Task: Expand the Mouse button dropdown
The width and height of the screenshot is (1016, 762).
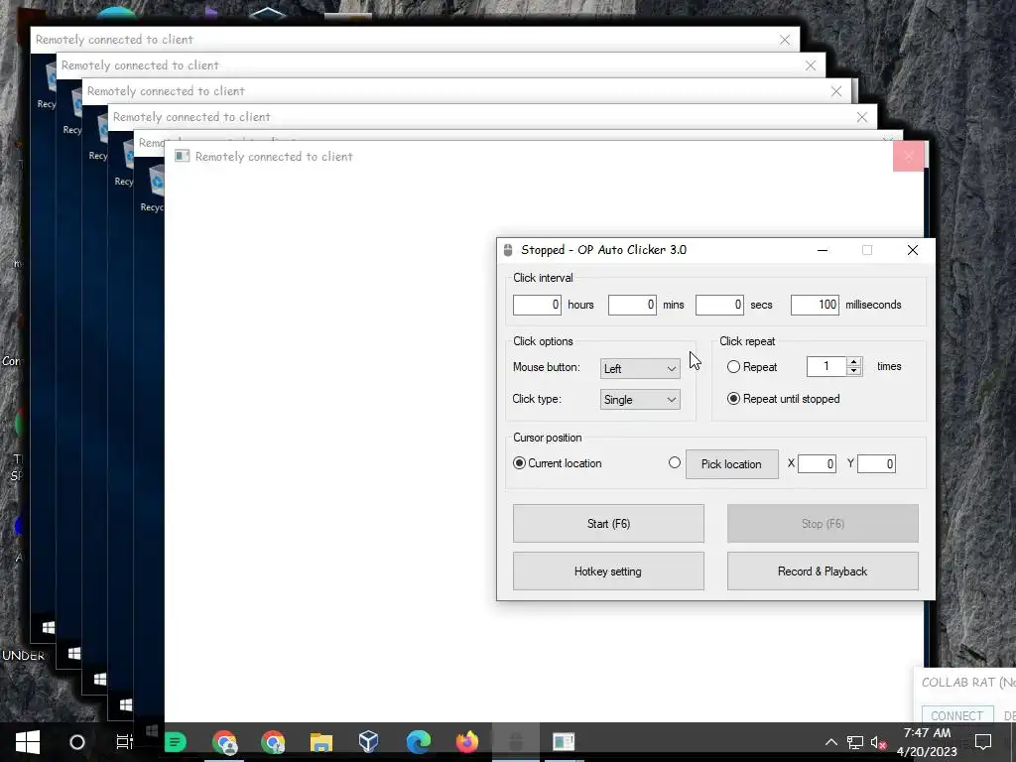Action: click(x=640, y=369)
